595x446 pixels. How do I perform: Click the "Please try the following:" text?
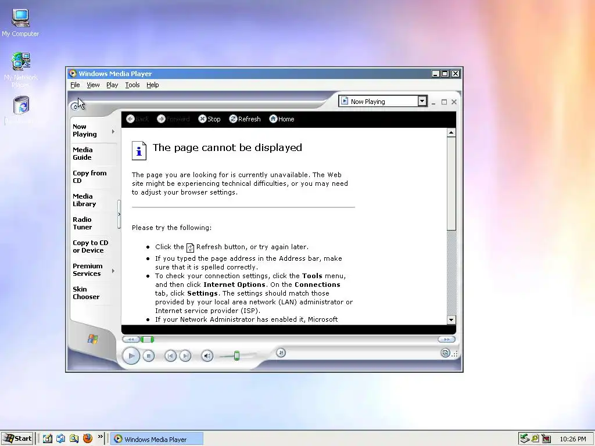point(171,228)
